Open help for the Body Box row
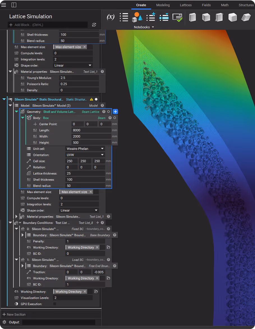Screen dimensions: 255x329 click(110, 118)
